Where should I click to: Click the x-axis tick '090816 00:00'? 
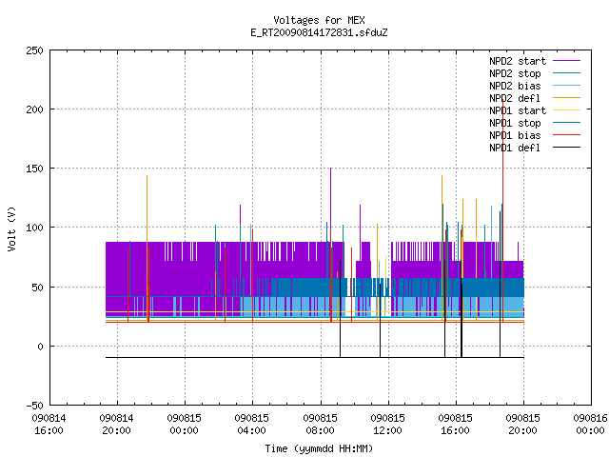tap(590, 425)
